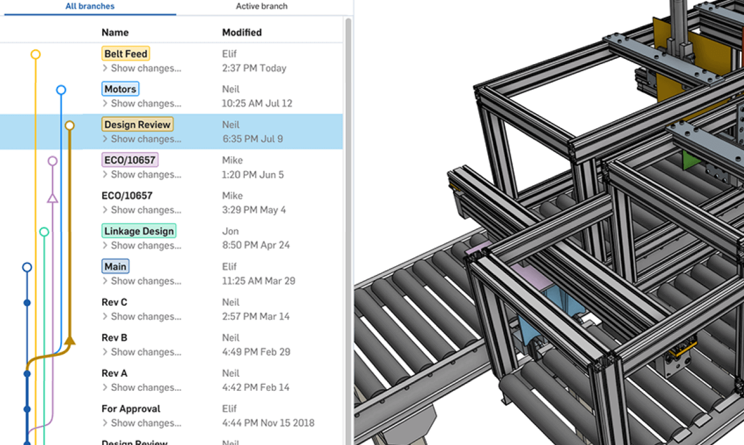The width and height of the screenshot is (744, 445).
Task: Click the purple triangle merge marker on the graph
Action: [53, 198]
